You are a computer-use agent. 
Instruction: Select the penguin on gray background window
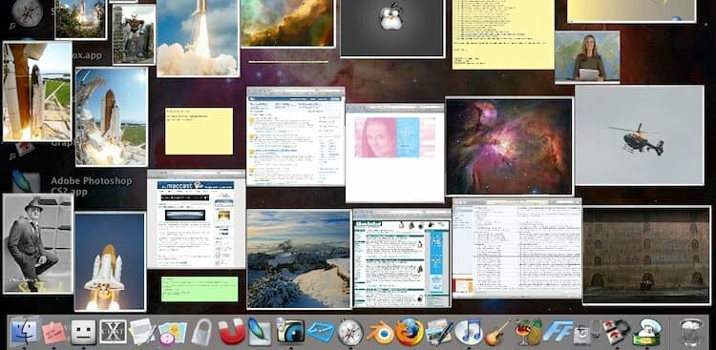[392, 29]
